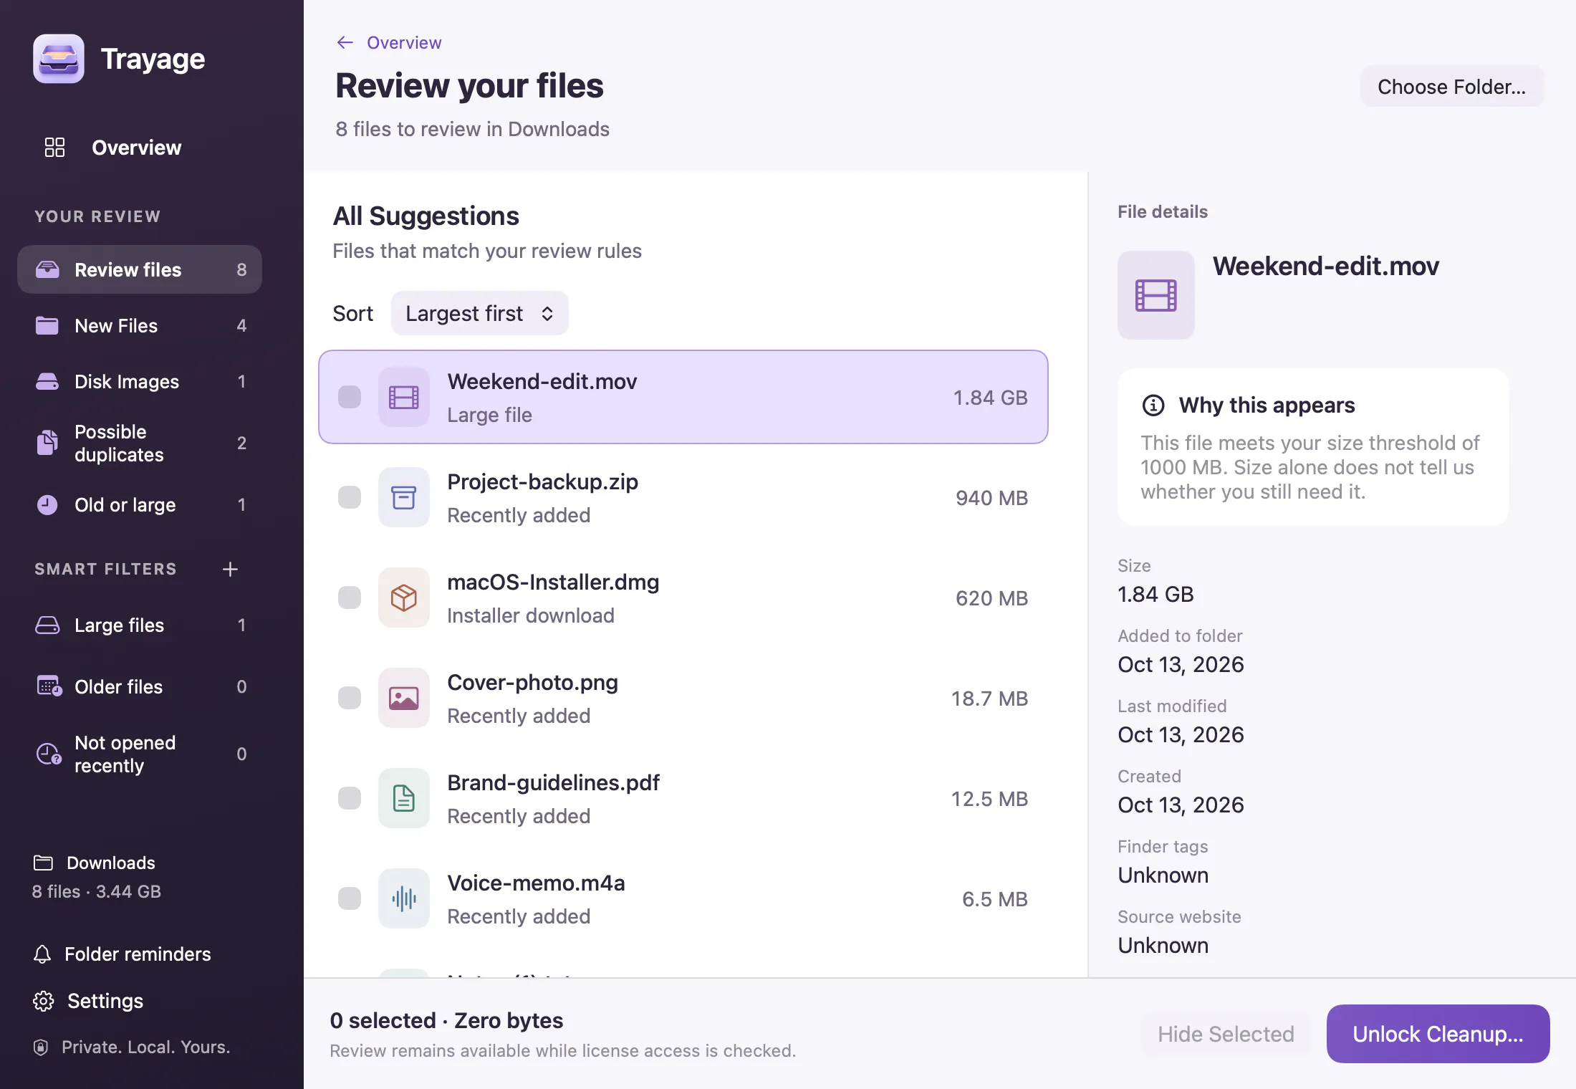1576x1089 pixels.
Task: Click the Possible duplicates documents icon
Action: pyautogui.click(x=47, y=443)
